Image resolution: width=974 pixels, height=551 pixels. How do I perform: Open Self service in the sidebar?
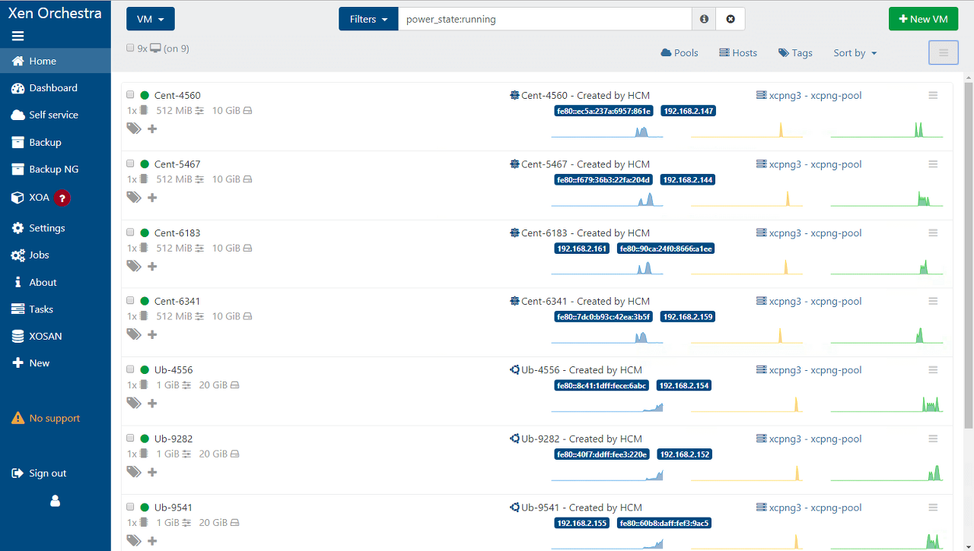[x=56, y=115]
